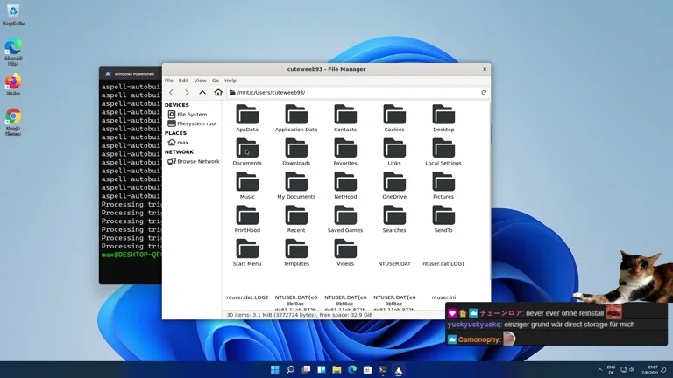The image size is (673, 378).
Task: Open the Videos folder
Action: pos(345,252)
